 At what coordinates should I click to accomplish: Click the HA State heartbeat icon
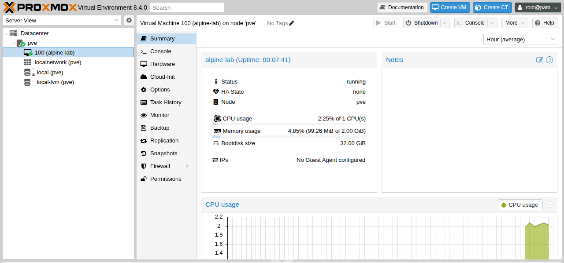click(x=216, y=92)
